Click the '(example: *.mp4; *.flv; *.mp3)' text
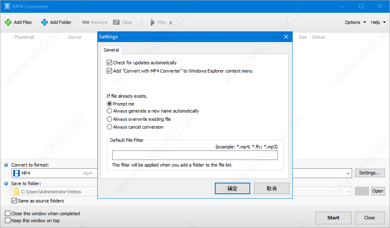The height and width of the screenshot is (228, 390). (x=247, y=147)
